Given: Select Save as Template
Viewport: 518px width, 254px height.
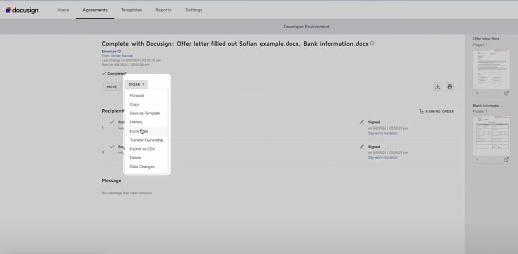Looking at the screenshot, I should pyautogui.click(x=146, y=113).
